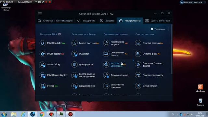Open Компьютер desktop shortcut
Image resolution: width=208 pixels, height=117 pixels.
(6, 7)
